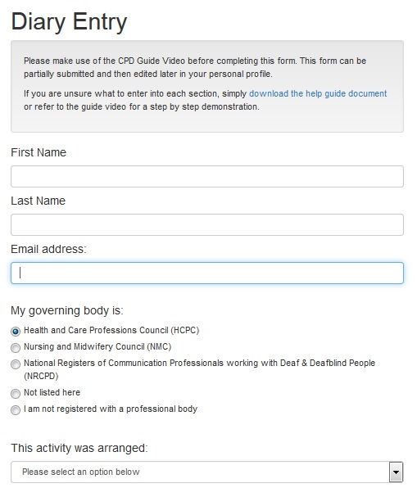
Task: Pick the 'Not listed here' radio button
Action: (x=16, y=394)
